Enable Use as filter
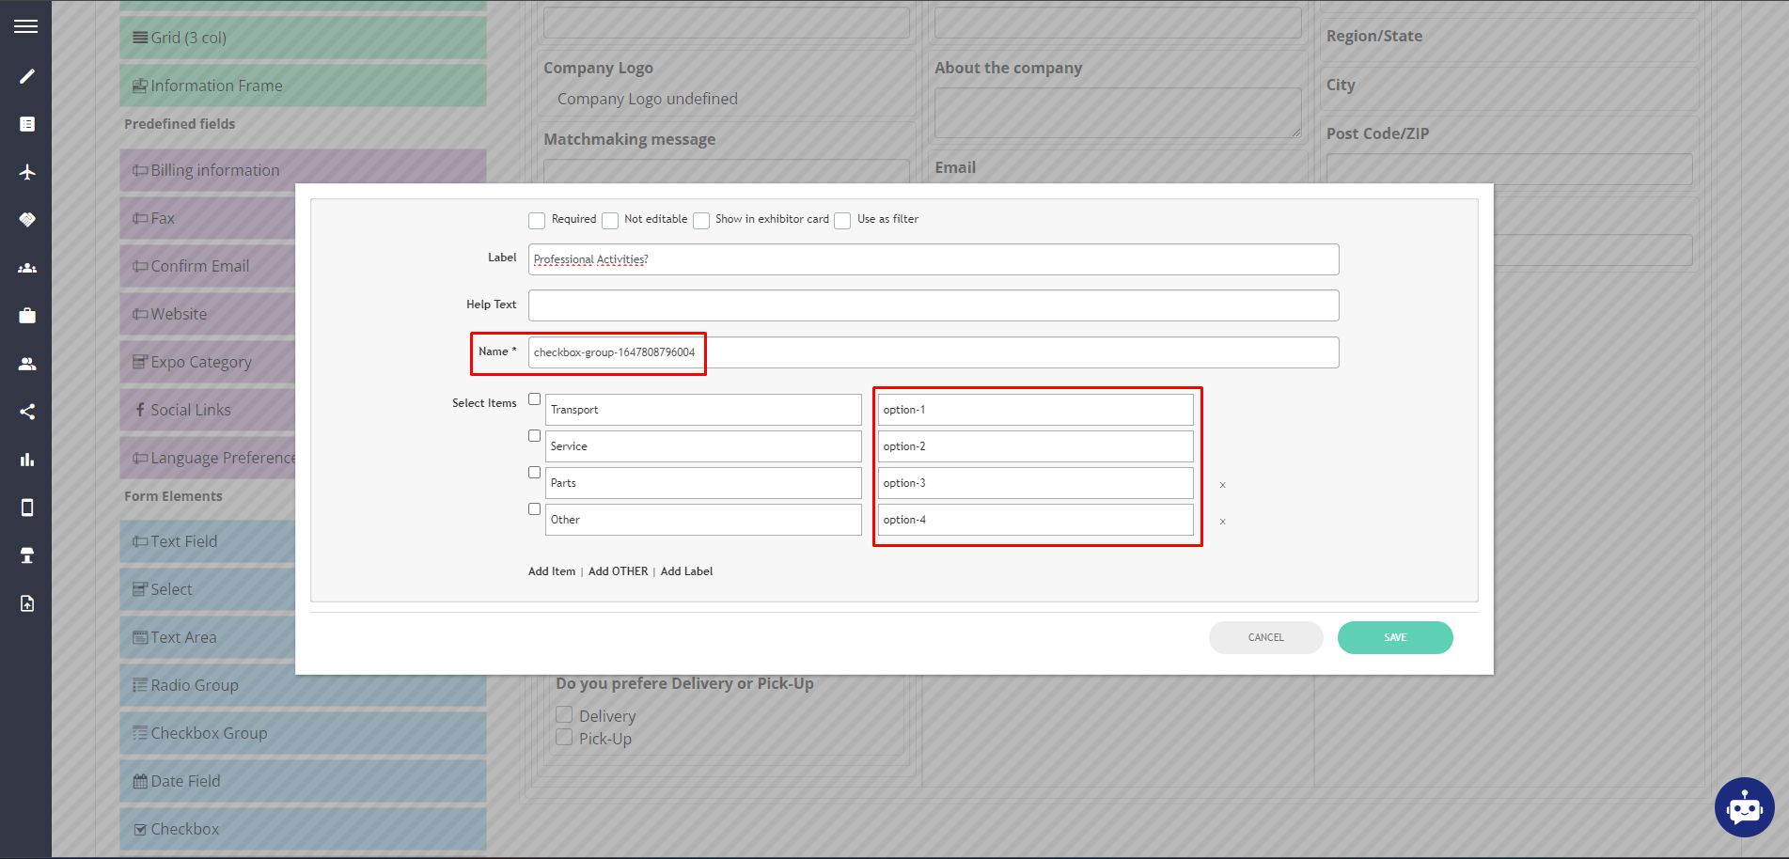Image resolution: width=1789 pixels, height=859 pixels. pos(841,220)
